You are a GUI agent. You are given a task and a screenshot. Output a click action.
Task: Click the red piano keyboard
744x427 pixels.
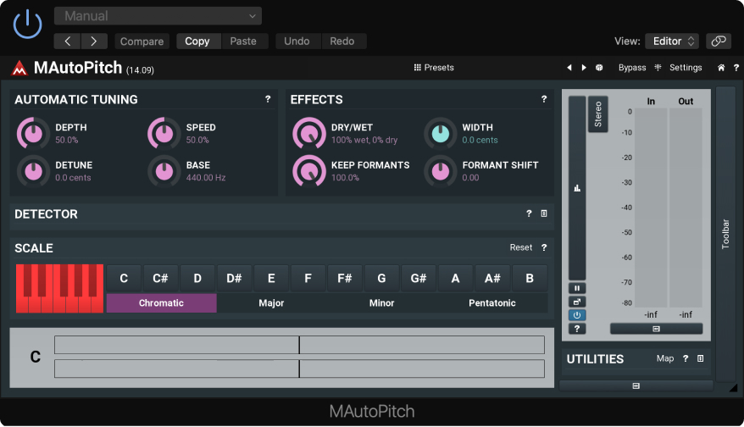pos(59,288)
